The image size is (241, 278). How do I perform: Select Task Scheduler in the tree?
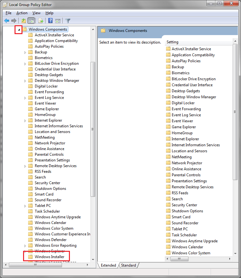(47, 211)
